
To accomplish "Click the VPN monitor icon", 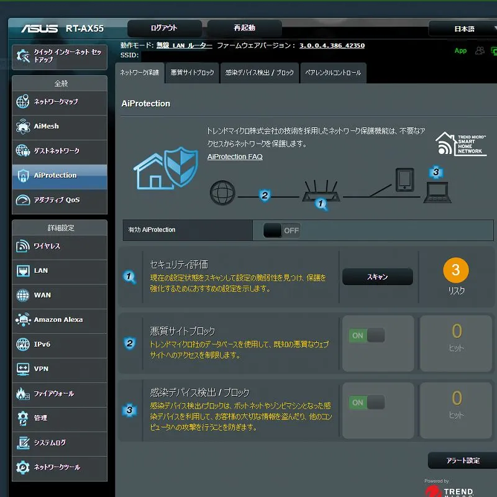I will (x=23, y=369).
